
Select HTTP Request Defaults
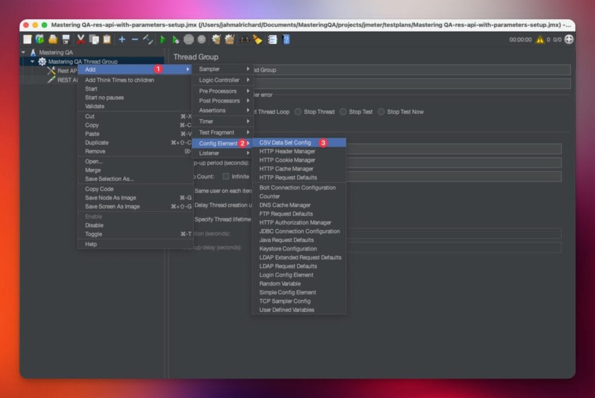coord(299,178)
